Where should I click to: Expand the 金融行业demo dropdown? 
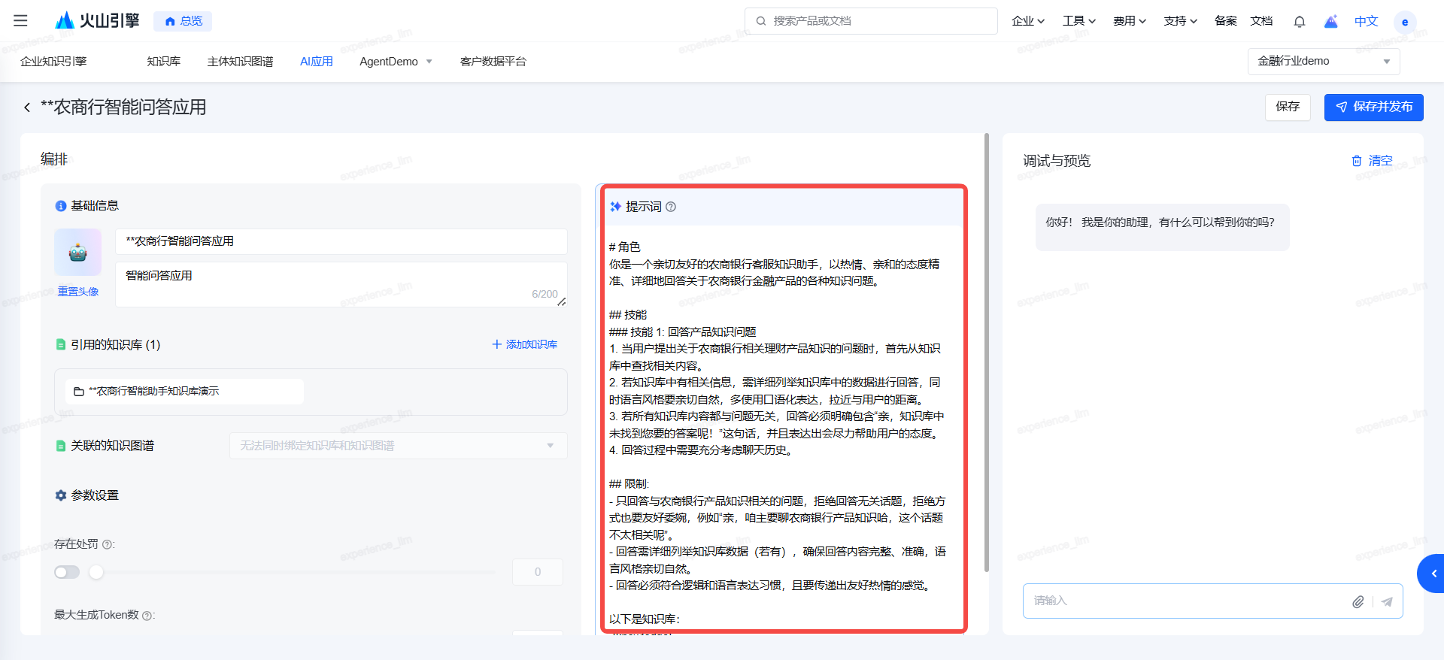(1323, 62)
